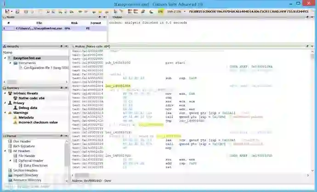Click the hash symbol toolbar icon
Viewport: 317px width, 192px height.
(x=143, y=12)
